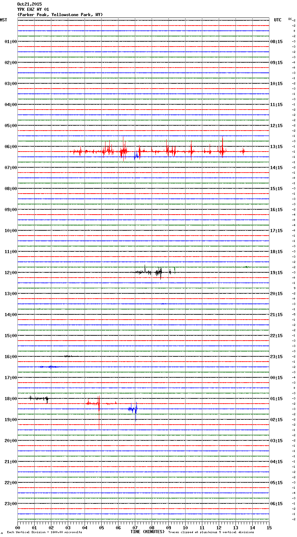Click the 03:15 UTC time label
Viewport: 297px width, 537px height.
[276, 441]
